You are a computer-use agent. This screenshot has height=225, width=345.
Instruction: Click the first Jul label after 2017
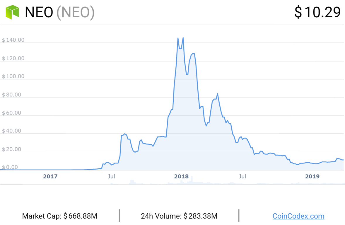tap(111, 176)
